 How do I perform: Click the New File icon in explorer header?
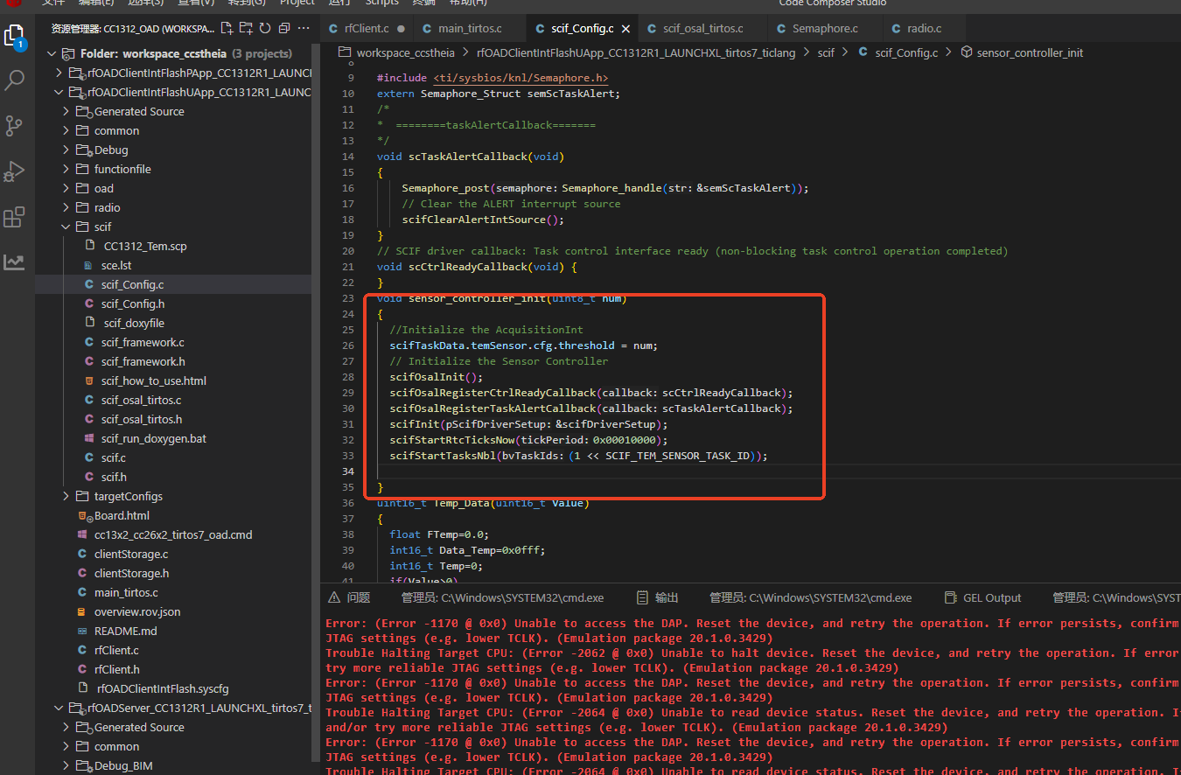[x=227, y=29]
